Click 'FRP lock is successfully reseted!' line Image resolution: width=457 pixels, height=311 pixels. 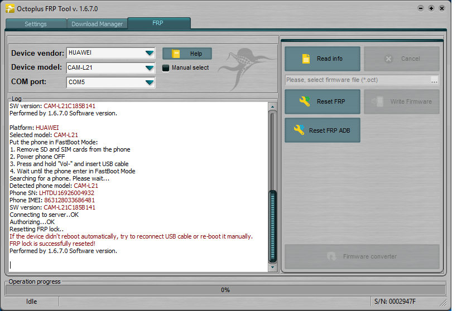point(52,244)
